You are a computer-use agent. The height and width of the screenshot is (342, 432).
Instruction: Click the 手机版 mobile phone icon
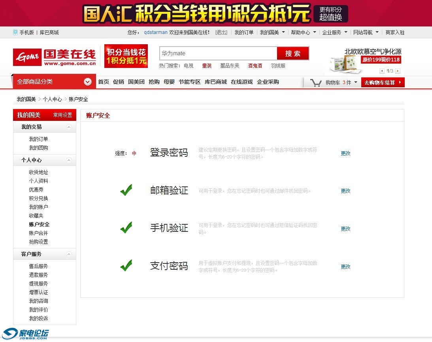pos(14,32)
